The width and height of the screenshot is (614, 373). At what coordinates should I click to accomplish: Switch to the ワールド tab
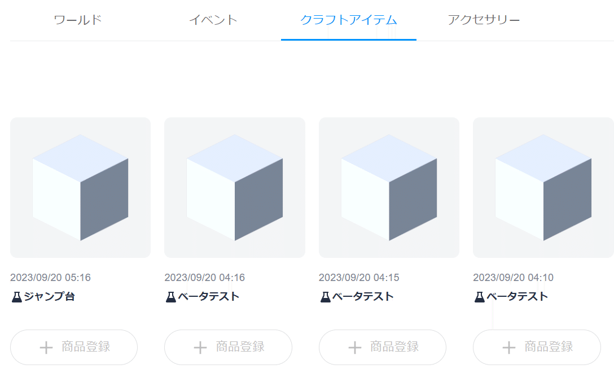(77, 20)
